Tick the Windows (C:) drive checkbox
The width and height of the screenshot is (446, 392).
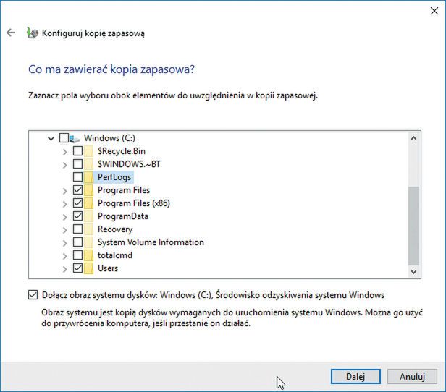point(64,138)
